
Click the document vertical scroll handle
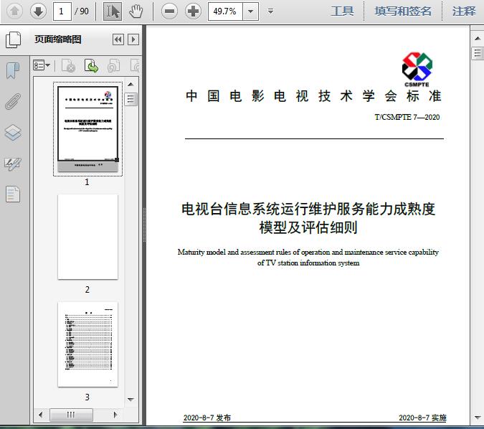point(478,53)
